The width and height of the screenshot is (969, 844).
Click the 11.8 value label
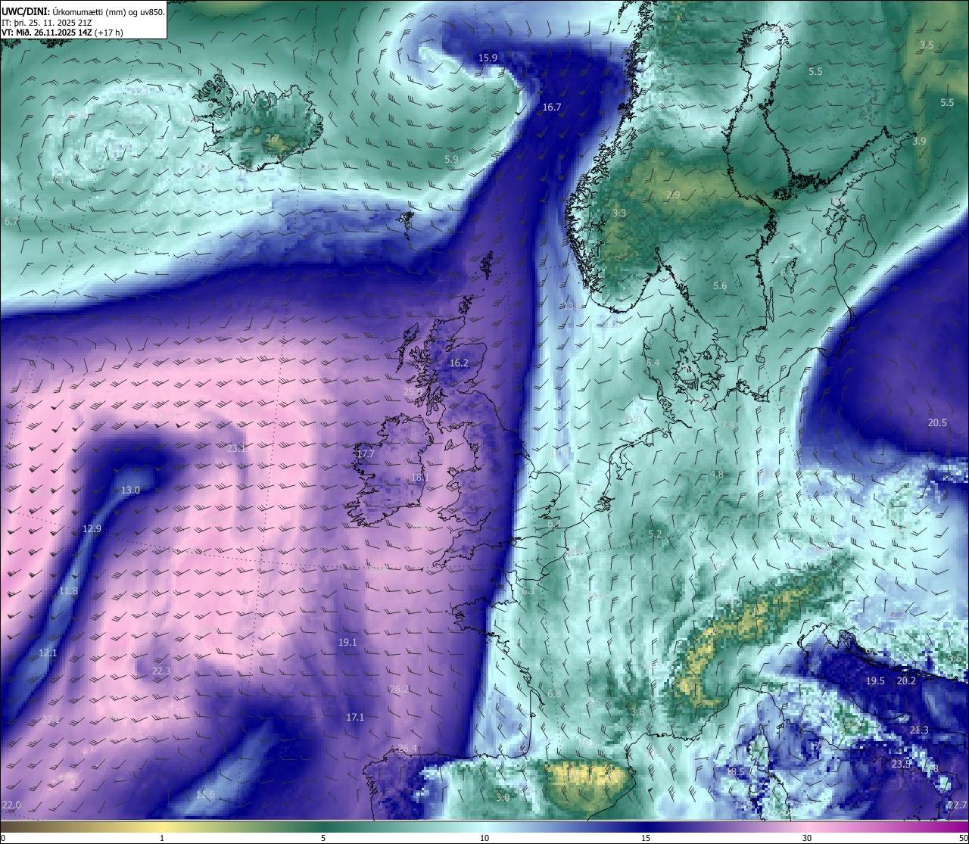(68, 591)
